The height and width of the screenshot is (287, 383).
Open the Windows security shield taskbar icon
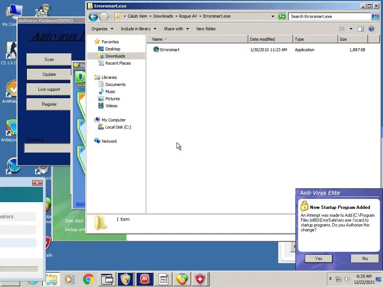125,279
